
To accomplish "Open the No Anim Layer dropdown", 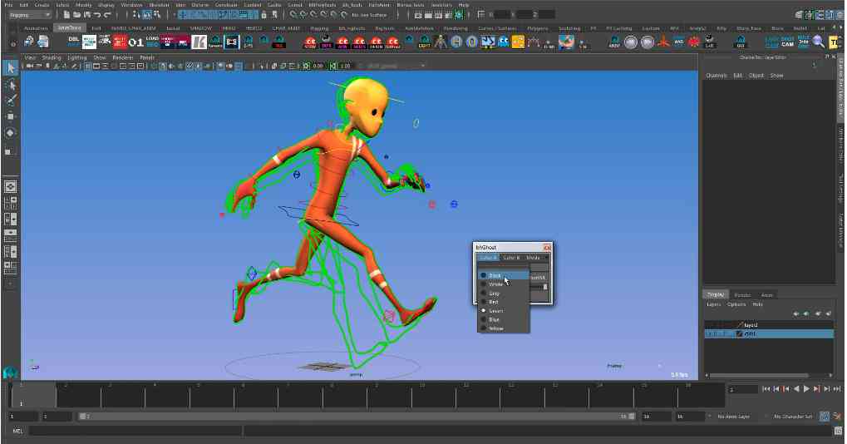I will point(734,417).
